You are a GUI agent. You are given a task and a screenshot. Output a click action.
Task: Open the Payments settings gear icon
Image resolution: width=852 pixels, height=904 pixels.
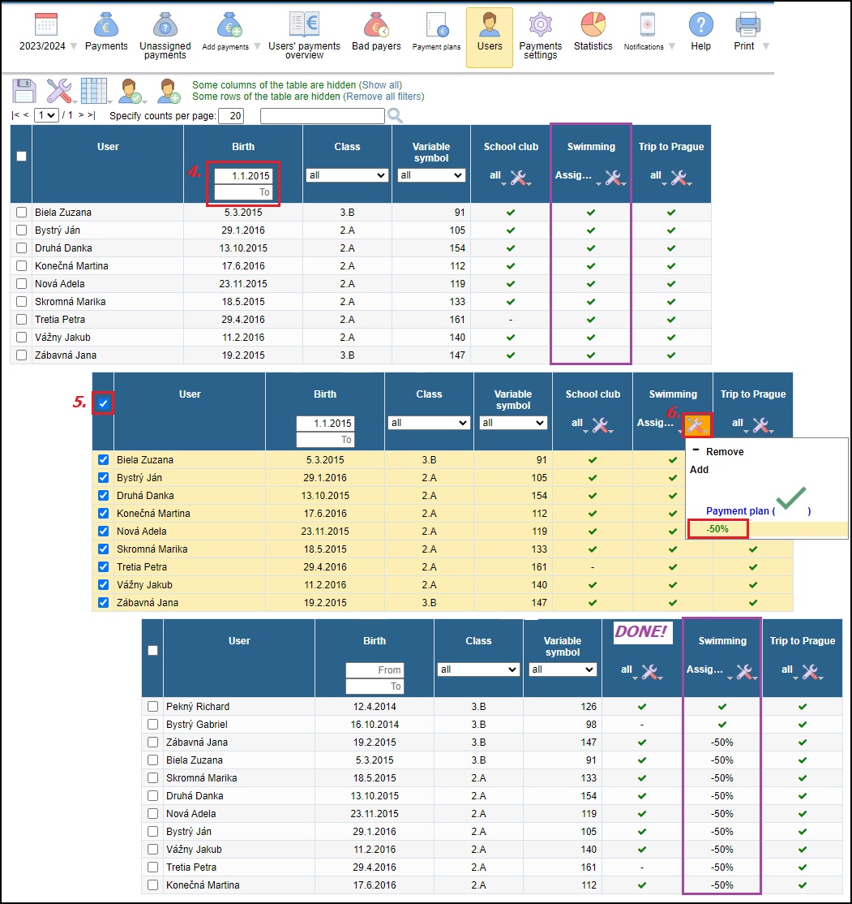(541, 25)
